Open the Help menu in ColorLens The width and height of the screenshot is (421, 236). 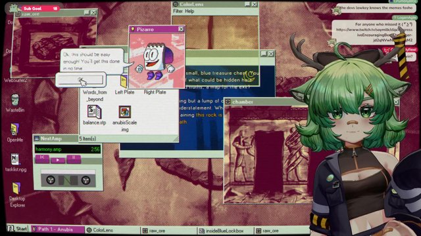(189, 11)
